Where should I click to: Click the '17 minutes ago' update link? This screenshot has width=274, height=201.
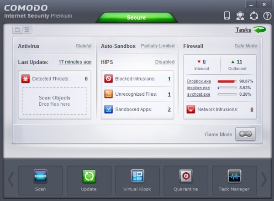75,62
